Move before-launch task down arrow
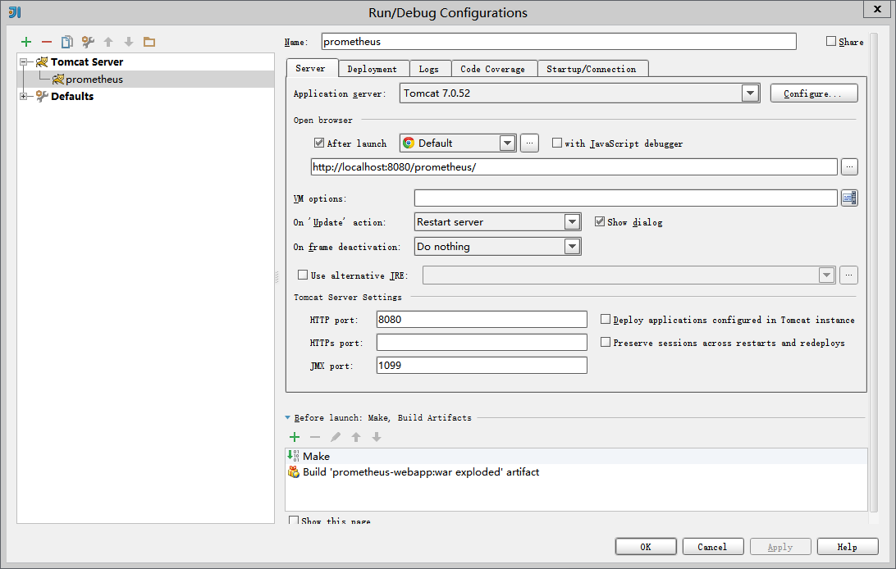This screenshot has height=569, width=896. pyautogui.click(x=377, y=437)
